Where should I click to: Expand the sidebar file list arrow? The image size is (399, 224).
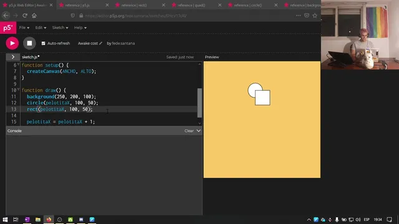pos(13,57)
